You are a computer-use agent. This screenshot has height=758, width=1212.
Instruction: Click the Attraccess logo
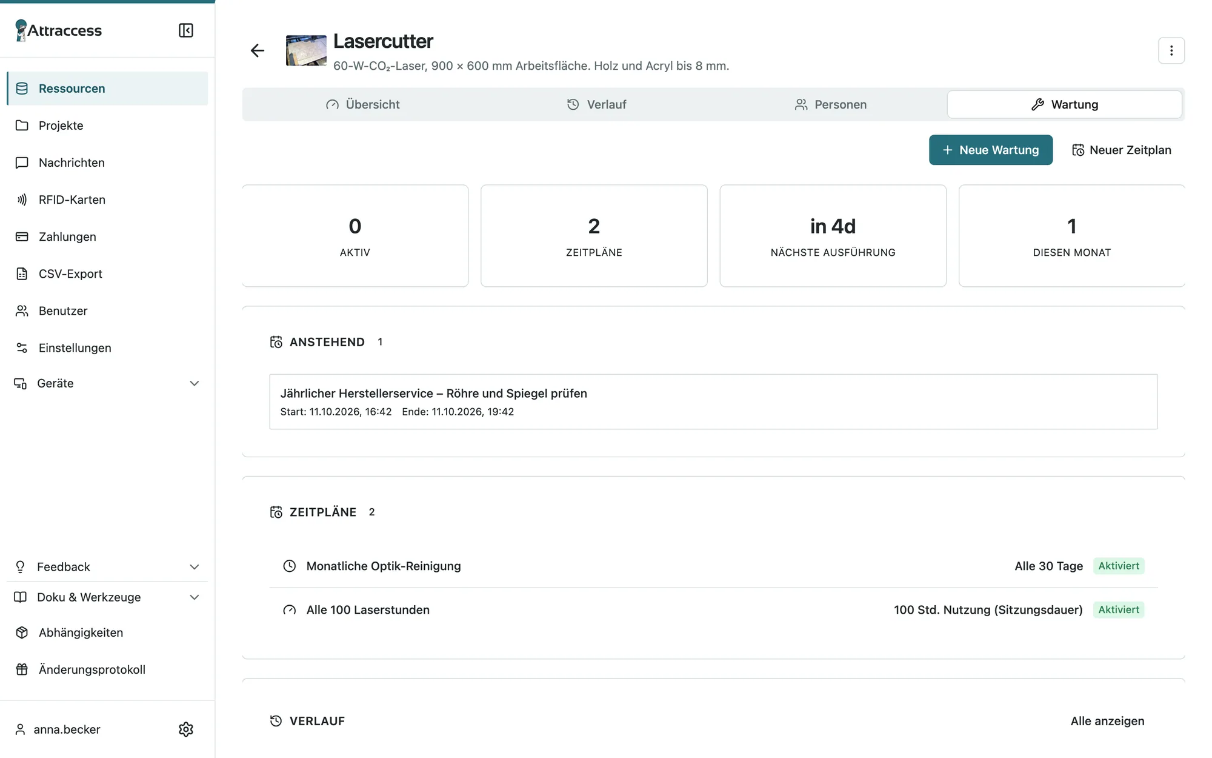[58, 30]
